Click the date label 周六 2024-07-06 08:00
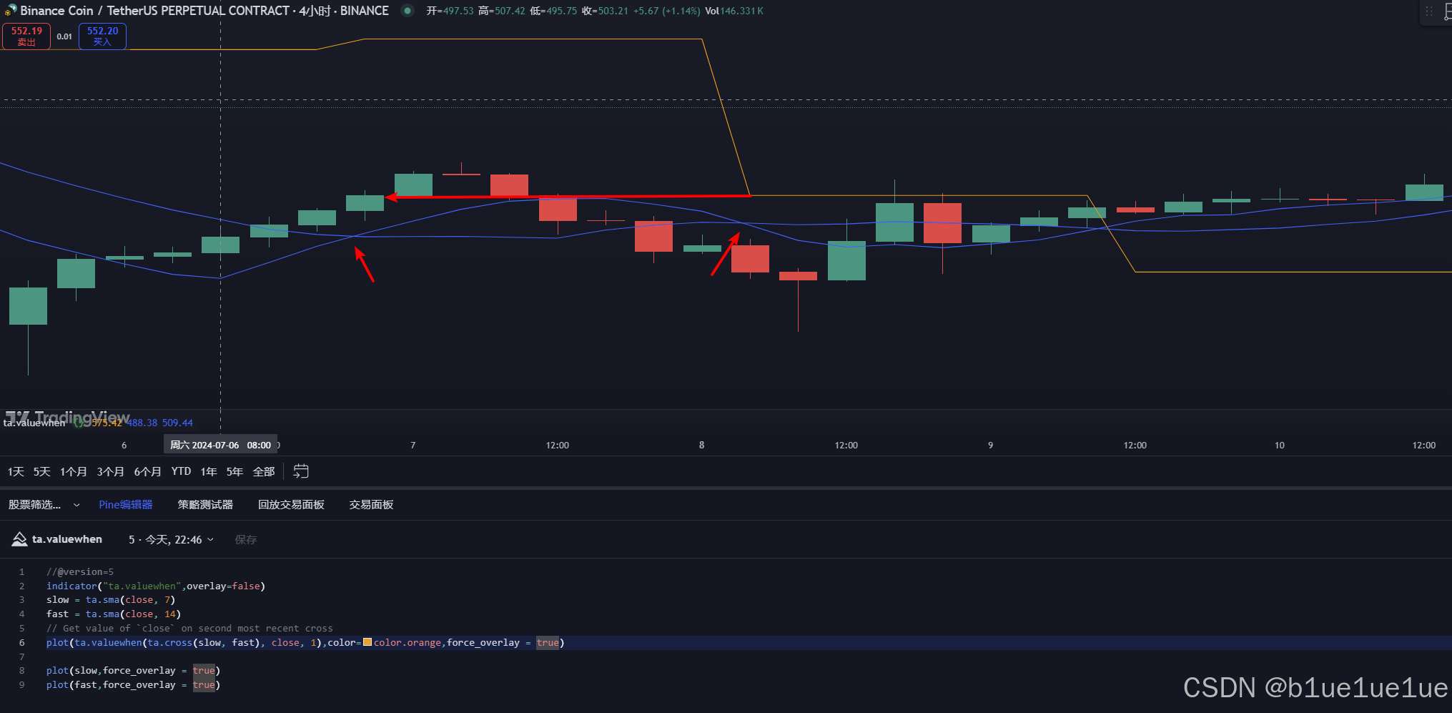 pos(220,445)
